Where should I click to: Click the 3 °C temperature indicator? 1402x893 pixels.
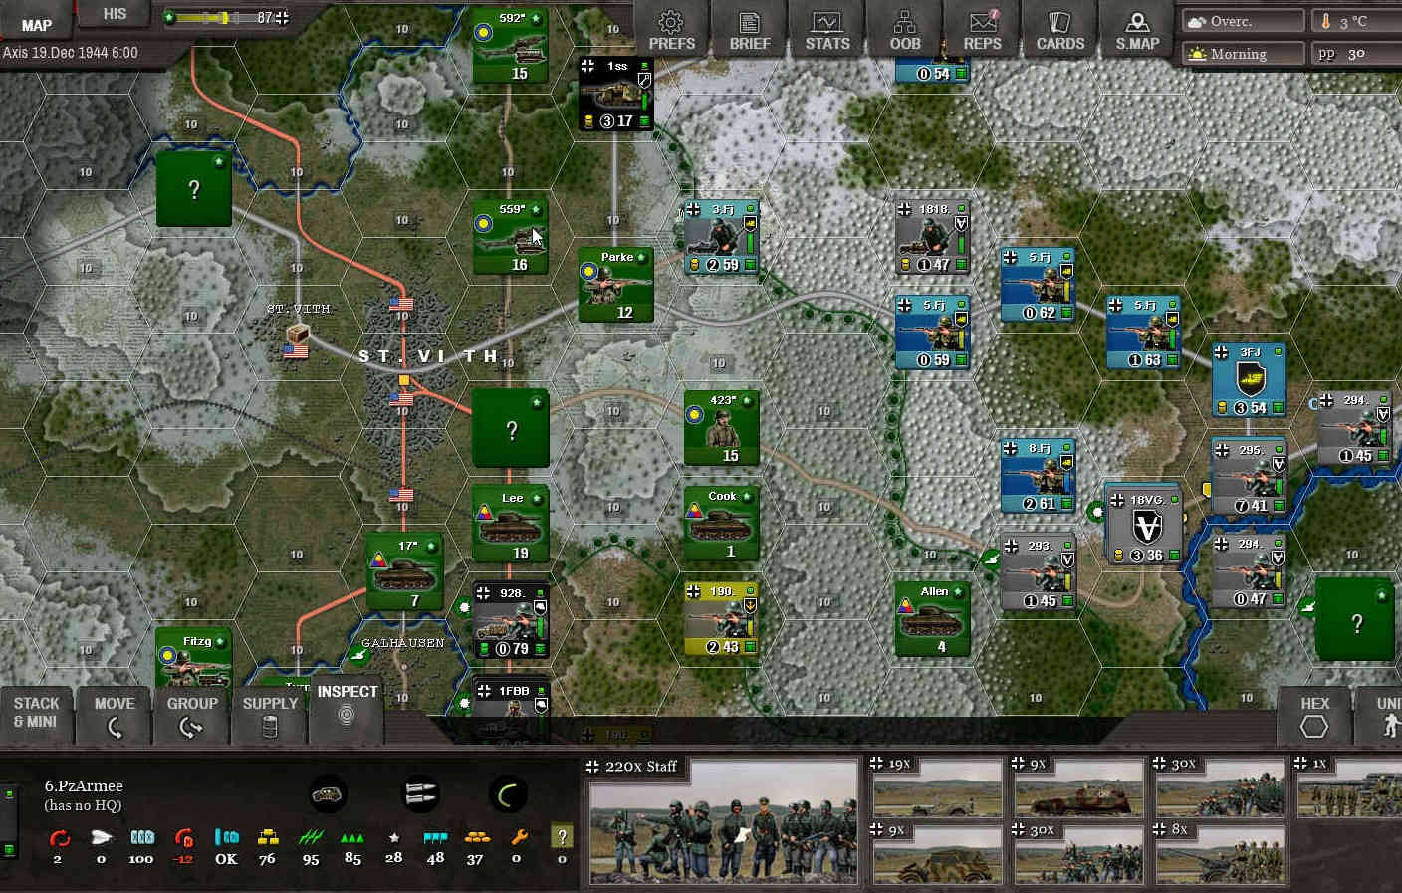[x=1357, y=21]
